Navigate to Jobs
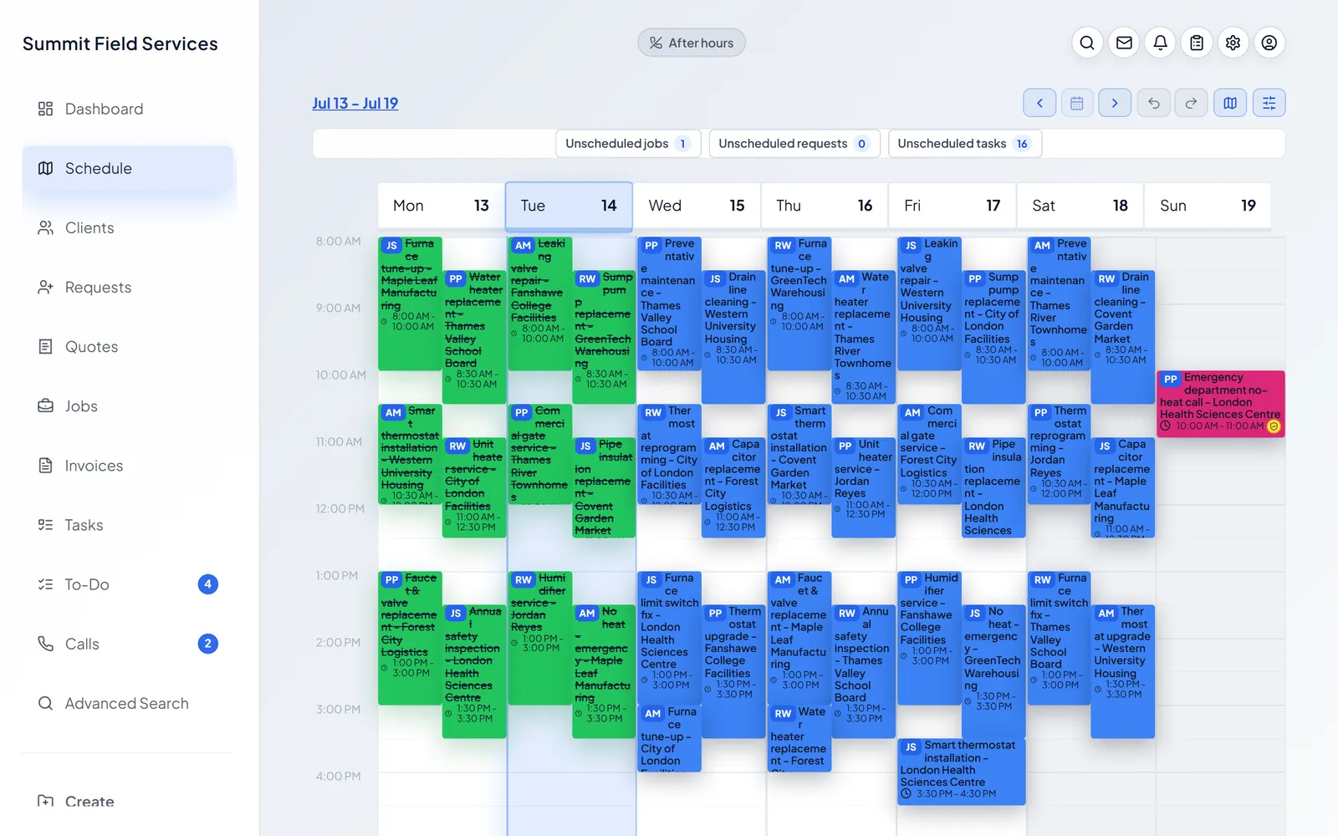Screen dimensions: 1338x836 [x=128, y=405]
